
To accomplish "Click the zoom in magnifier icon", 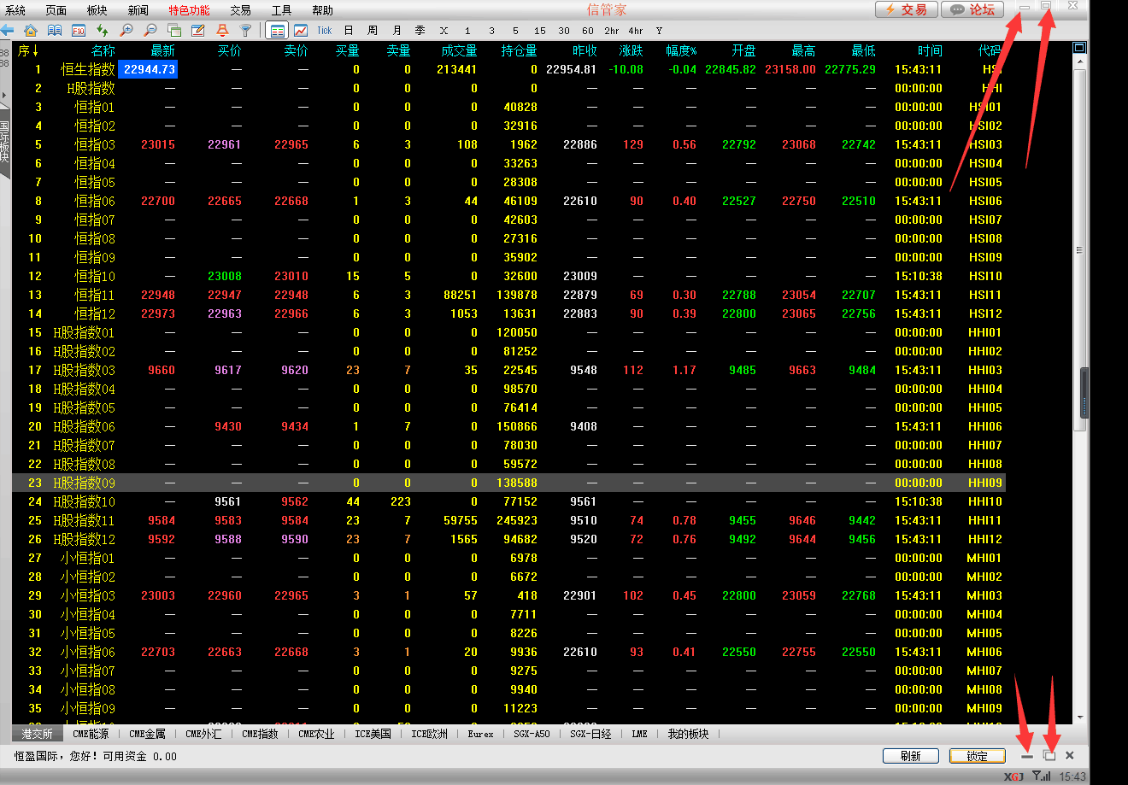I will [126, 31].
